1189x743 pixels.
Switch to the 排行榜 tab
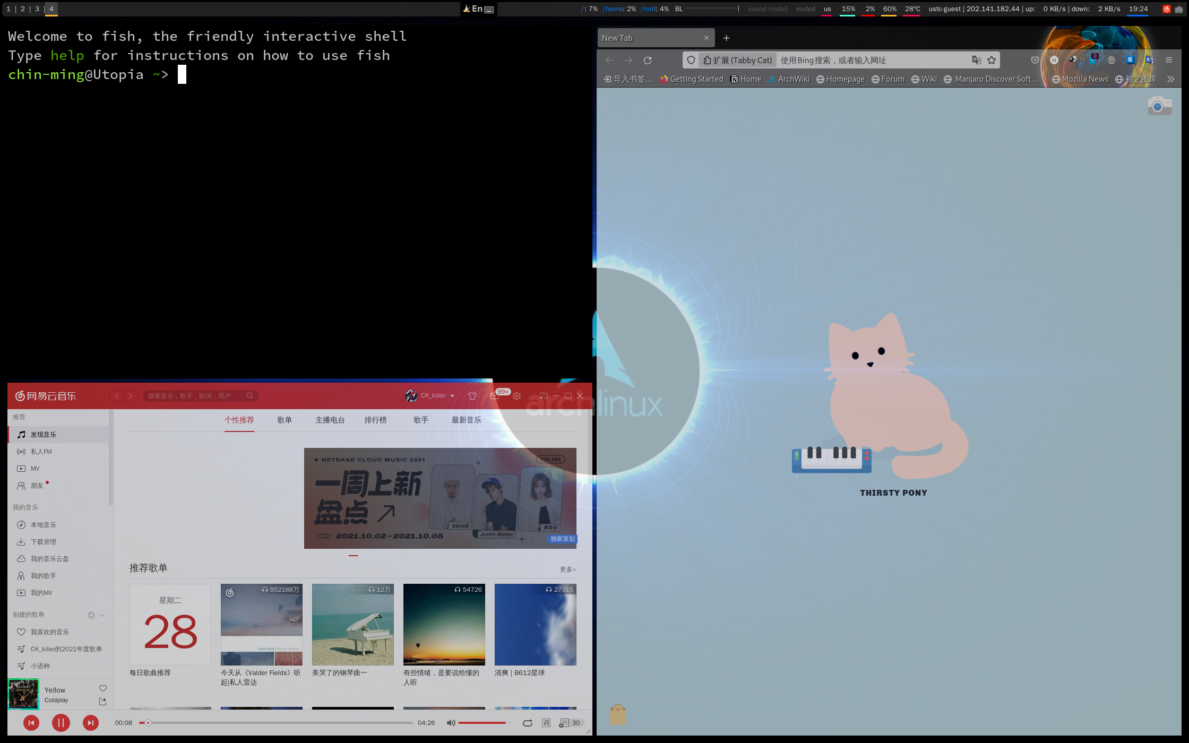click(375, 420)
